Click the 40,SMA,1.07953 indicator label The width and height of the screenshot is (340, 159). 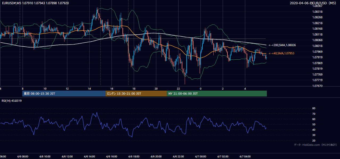click(x=281, y=53)
